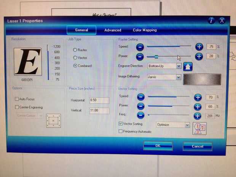236x177 pixels.
Task: Select 300 on the resolution scale
Action: pyautogui.click(x=57, y=63)
